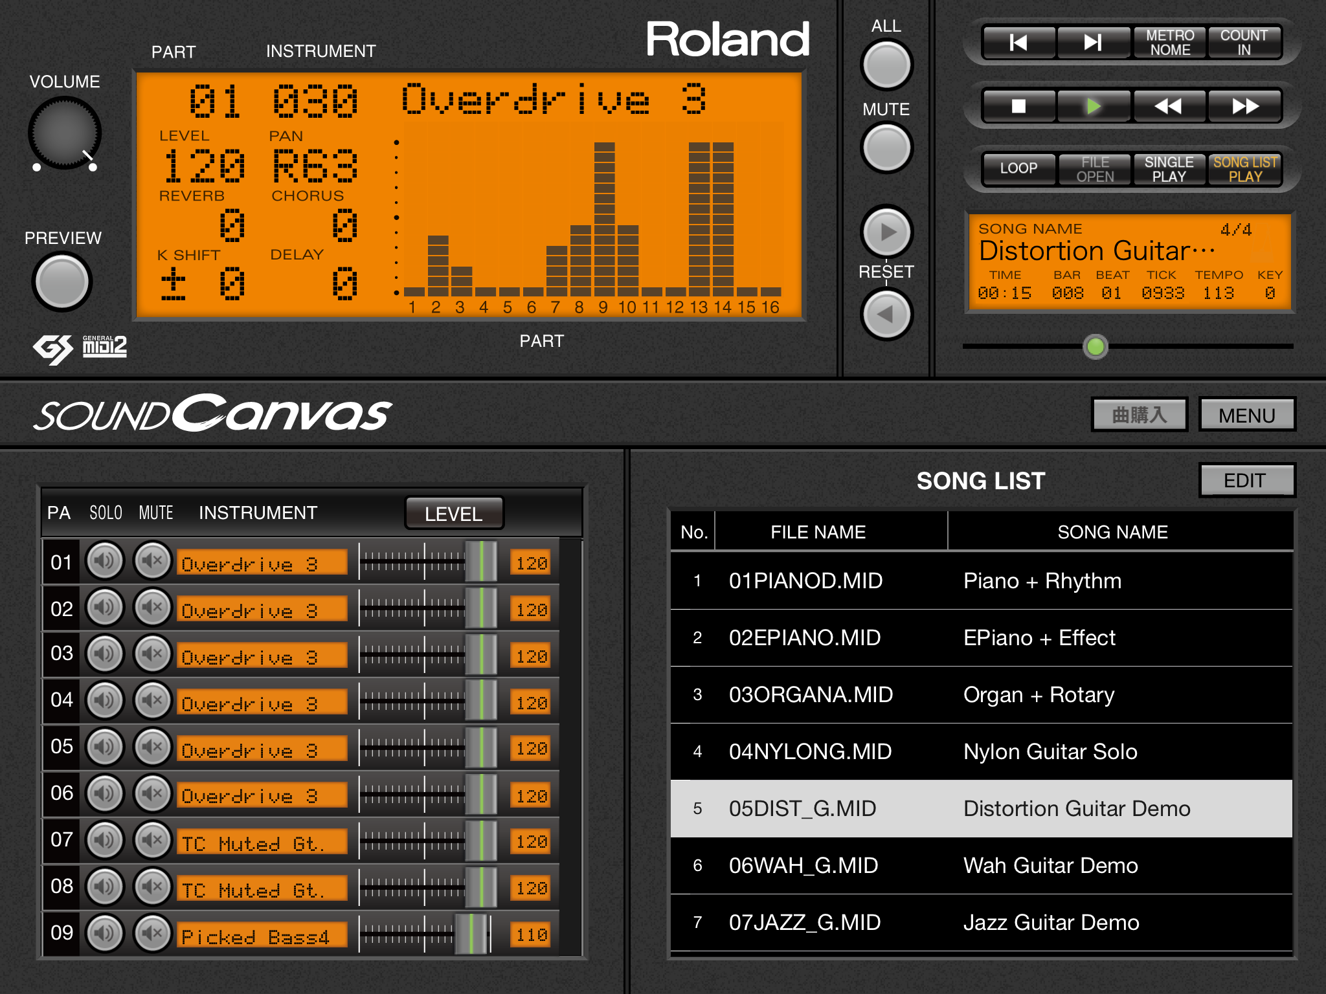The height and width of the screenshot is (994, 1326).
Task: Click the LCD part number 01
Action: [x=215, y=102]
